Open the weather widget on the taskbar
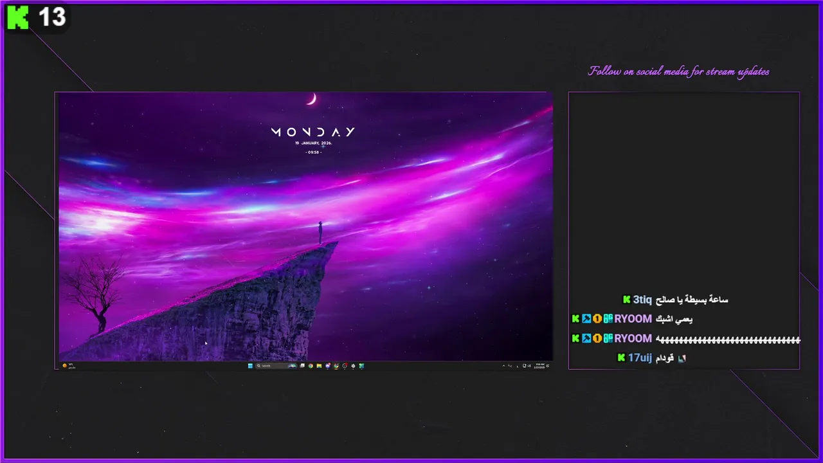Viewport: 823px width, 463px height. click(x=68, y=366)
